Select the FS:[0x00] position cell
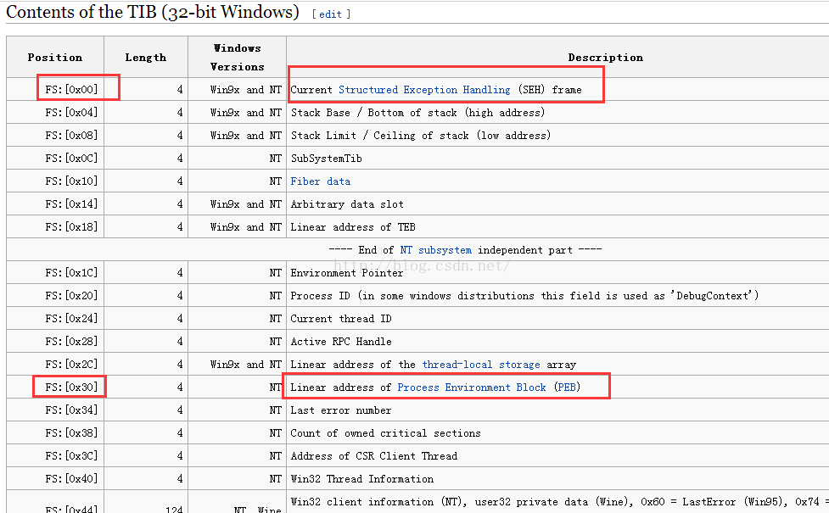The width and height of the screenshot is (829, 513). (71, 90)
